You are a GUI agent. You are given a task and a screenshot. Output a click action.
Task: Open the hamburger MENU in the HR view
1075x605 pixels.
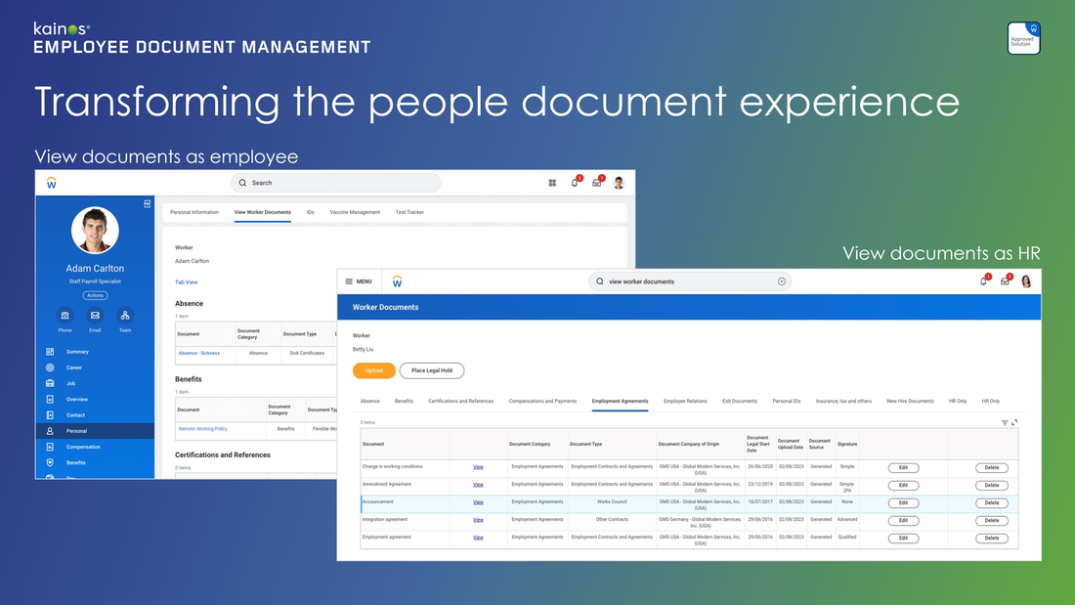pyautogui.click(x=359, y=281)
